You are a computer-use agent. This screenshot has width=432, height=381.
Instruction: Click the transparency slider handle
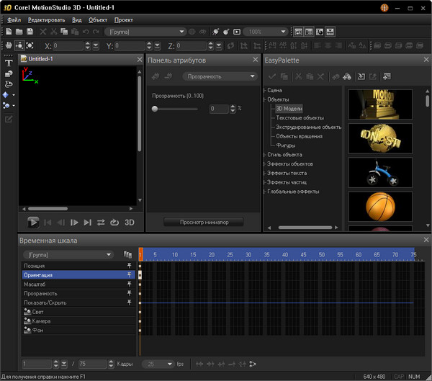[x=155, y=109]
